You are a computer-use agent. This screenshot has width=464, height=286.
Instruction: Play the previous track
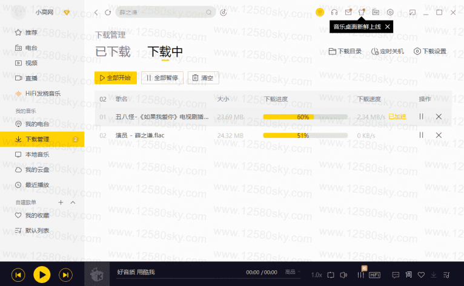point(18,275)
